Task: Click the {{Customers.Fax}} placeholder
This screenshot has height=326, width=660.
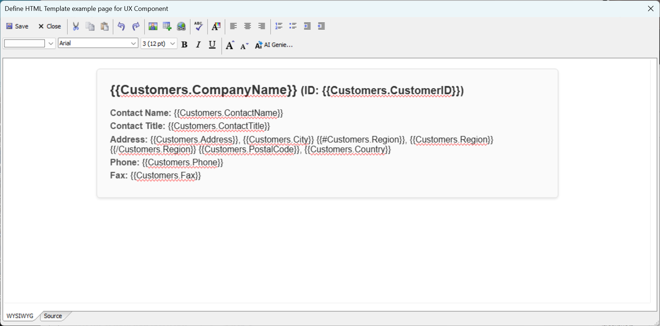Action: tap(166, 175)
